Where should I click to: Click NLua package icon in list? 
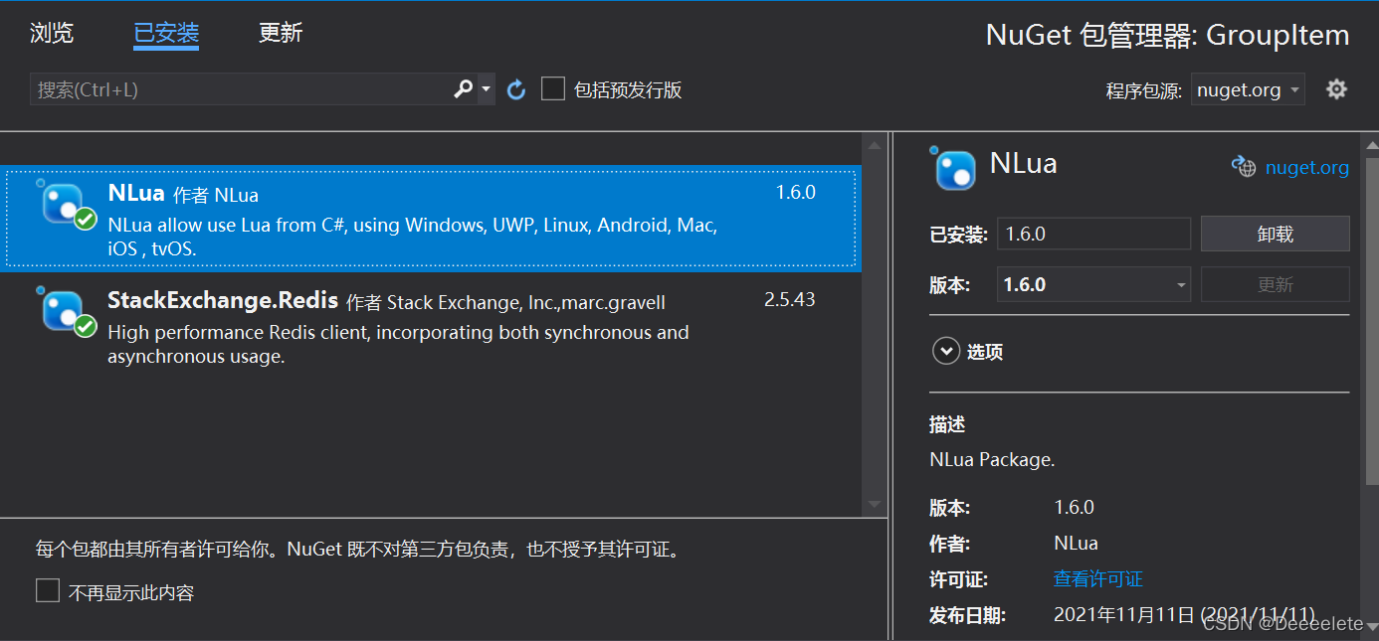[x=67, y=204]
